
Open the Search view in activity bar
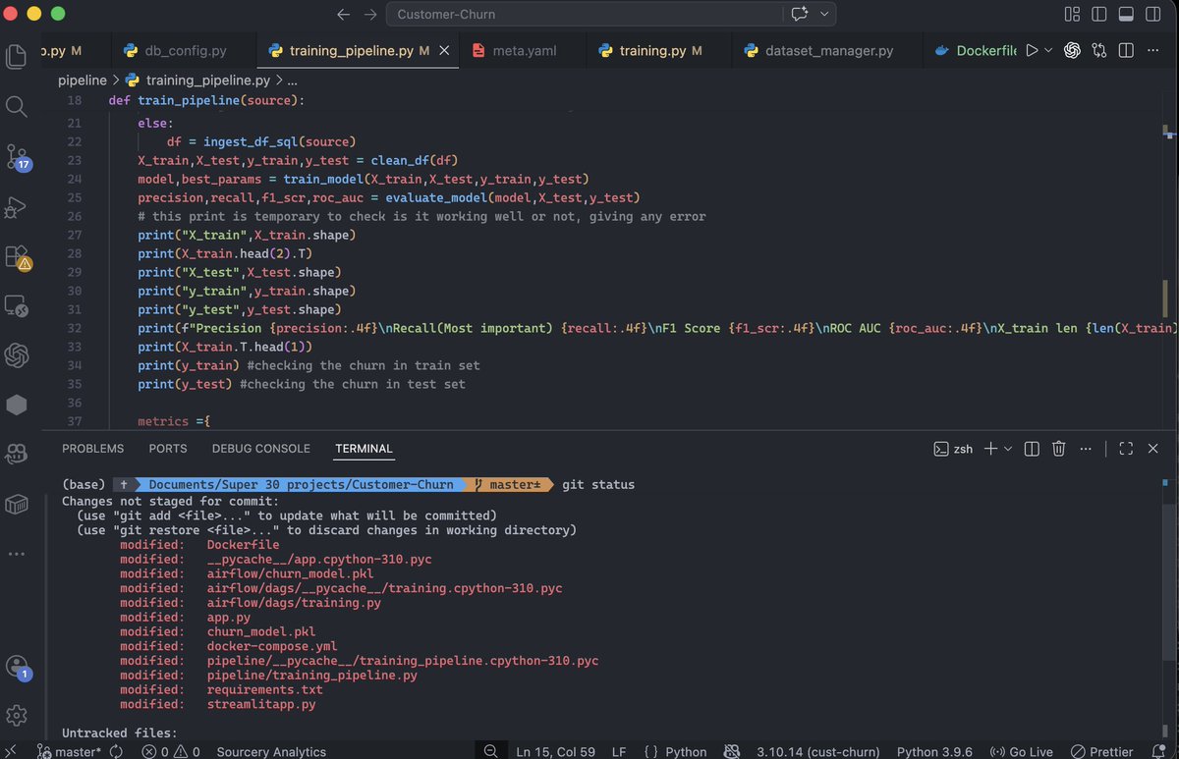coord(17,106)
